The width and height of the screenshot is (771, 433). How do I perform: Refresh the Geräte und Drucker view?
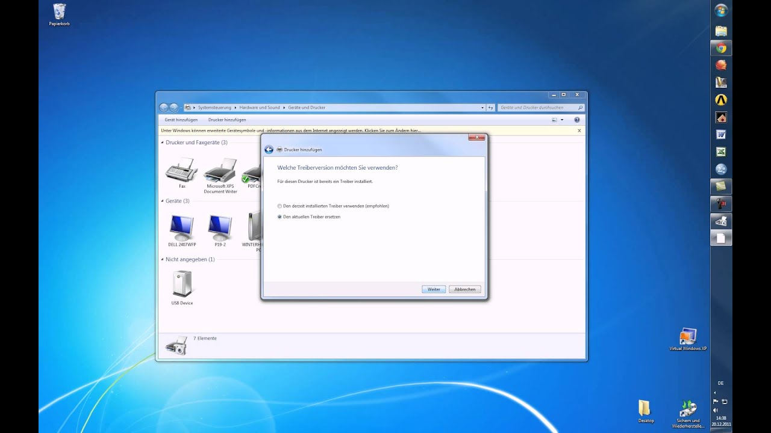491,108
